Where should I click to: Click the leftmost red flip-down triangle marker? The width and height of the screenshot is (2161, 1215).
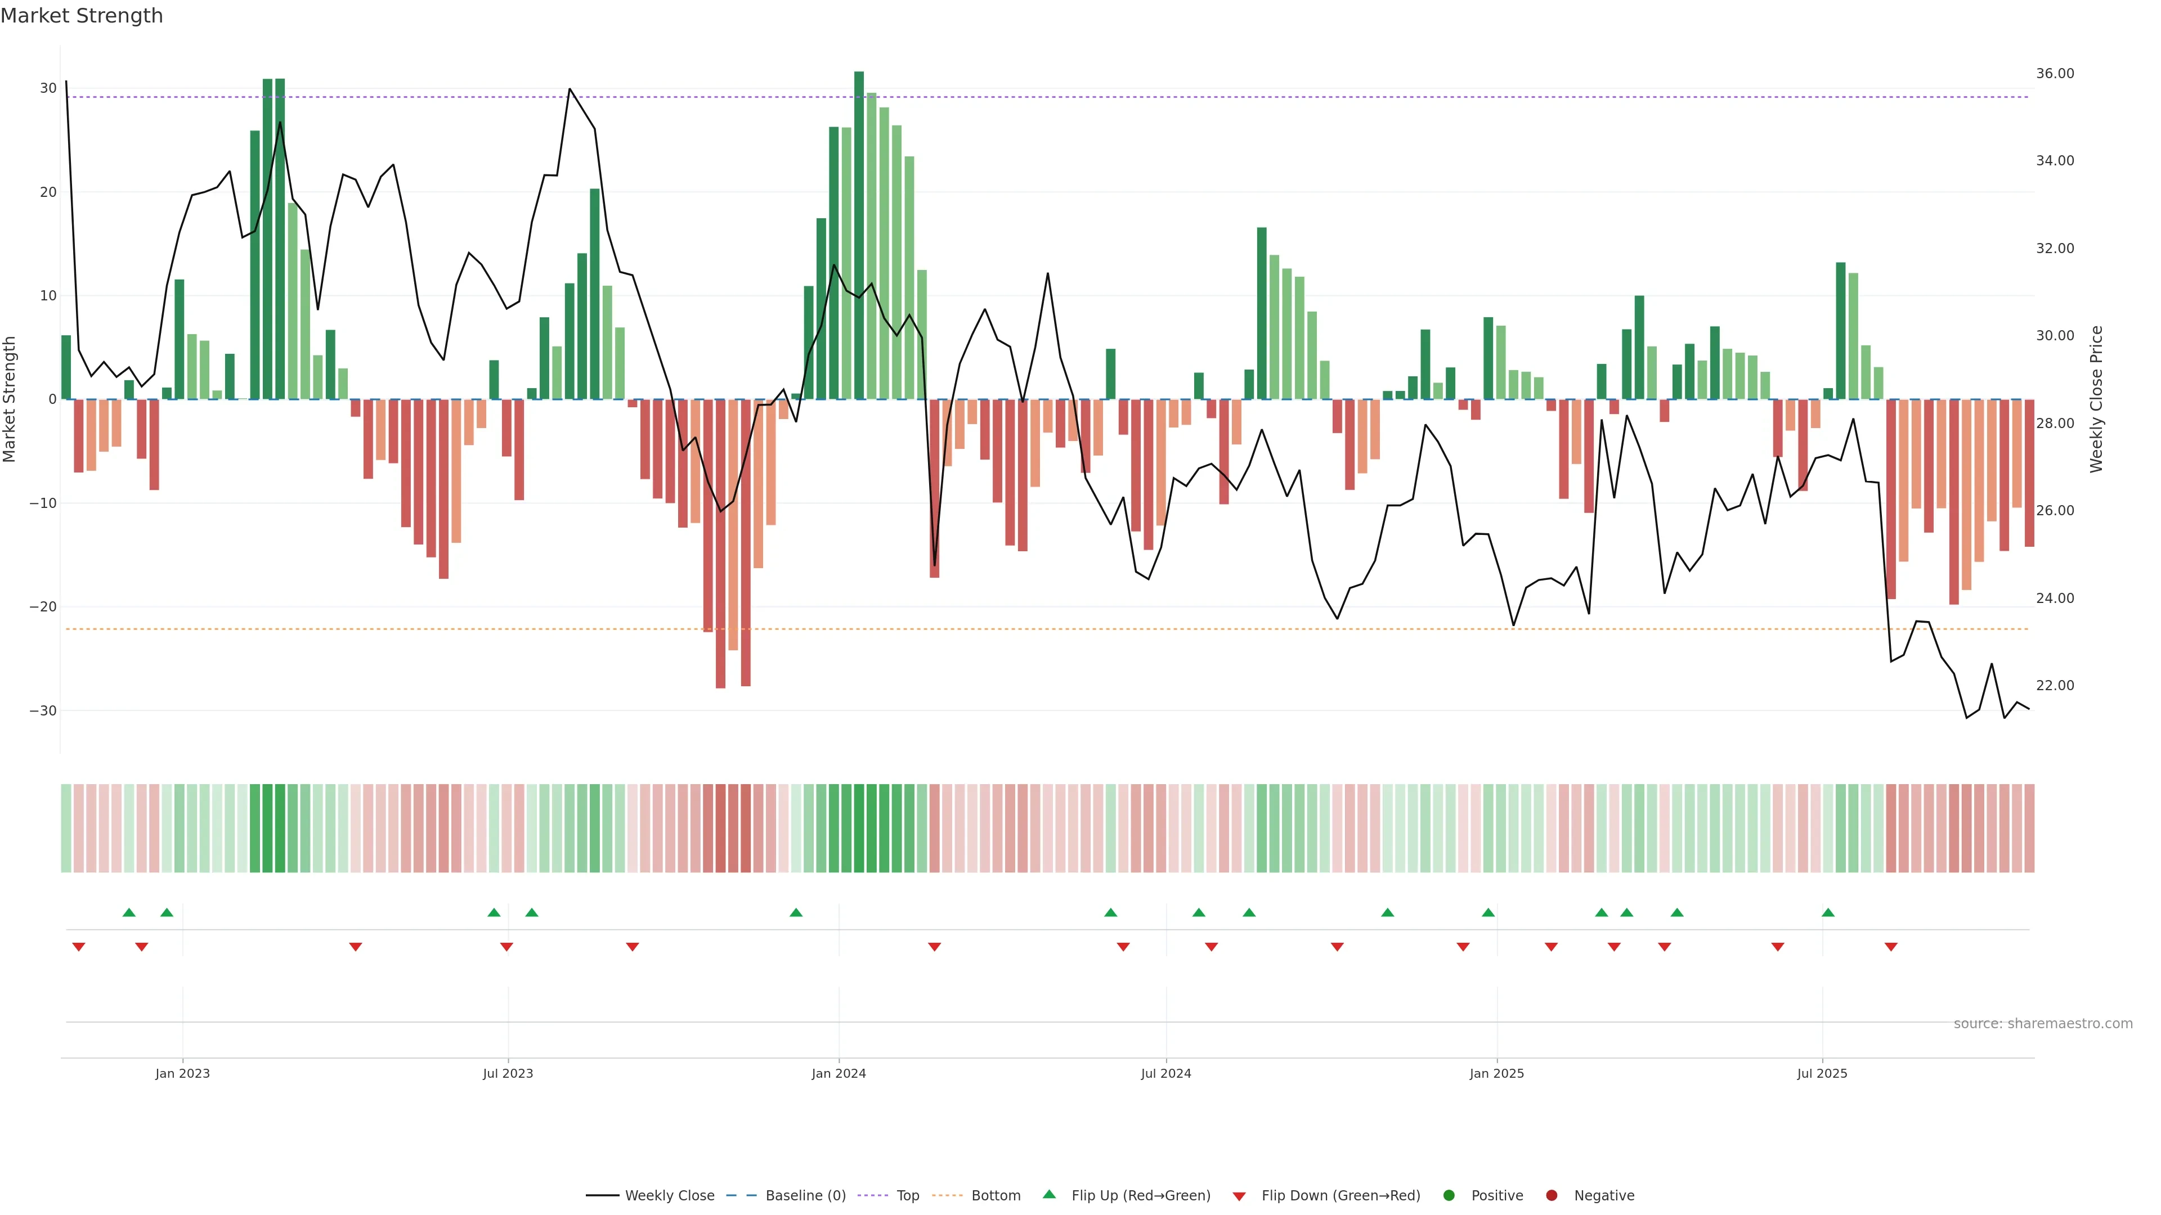tap(79, 947)
